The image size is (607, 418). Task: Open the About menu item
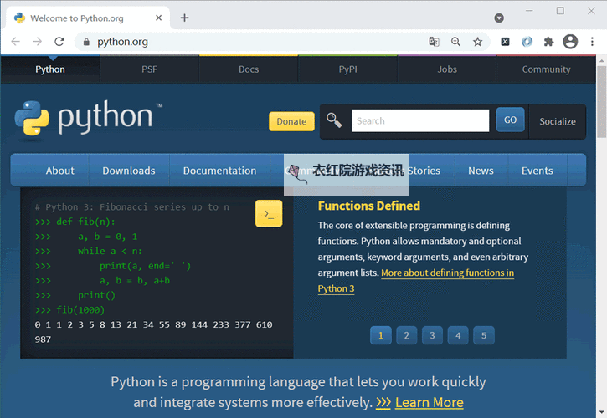pyautogui.click(x=59, y=171)
